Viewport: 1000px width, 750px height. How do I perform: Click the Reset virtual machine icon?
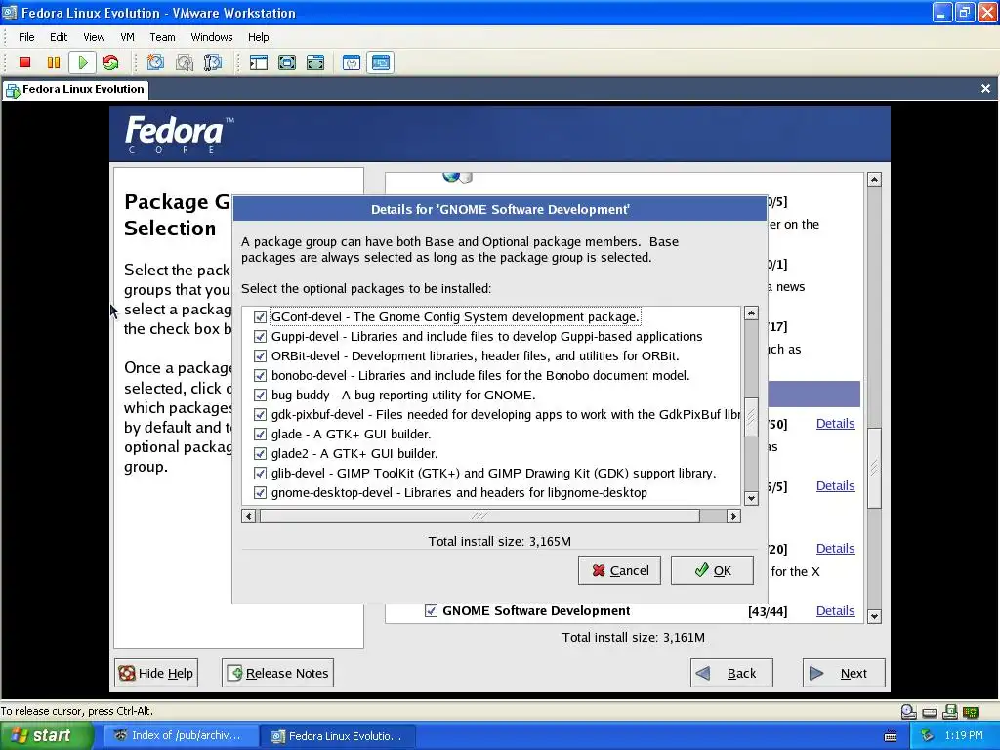[x=110, y=62]
